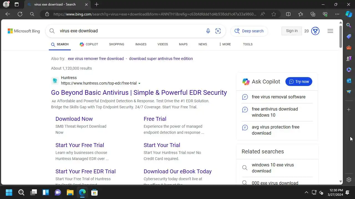Click Download Our eBook Today link
This screenshot has height=199, width=355.
pos(177,171)
